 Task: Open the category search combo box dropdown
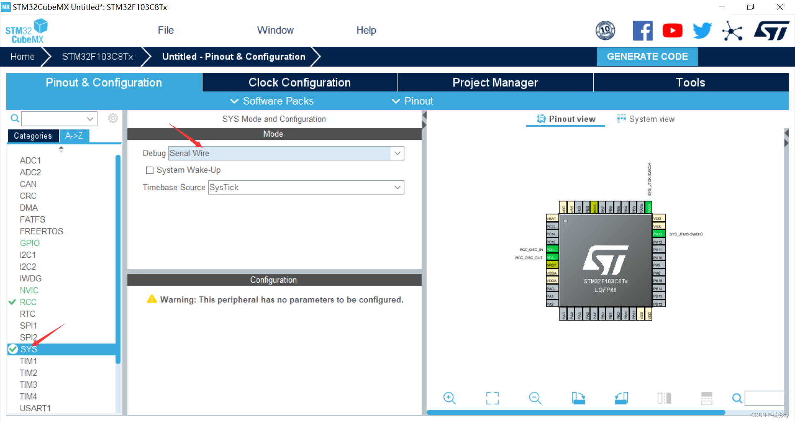90,119
